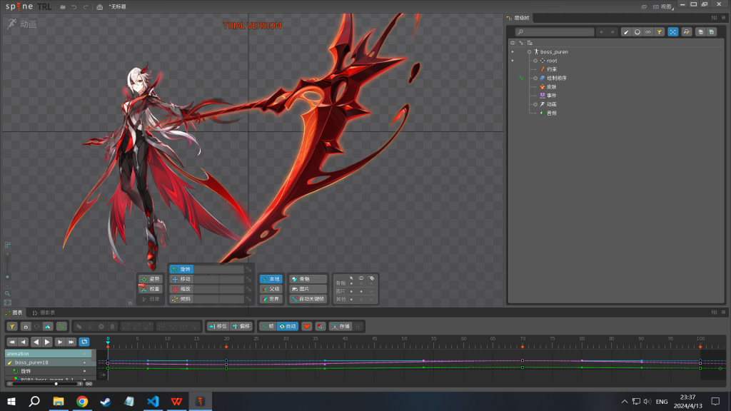
Task: Click the 骨骼 (Bones) compensation button
Action: 308,279
